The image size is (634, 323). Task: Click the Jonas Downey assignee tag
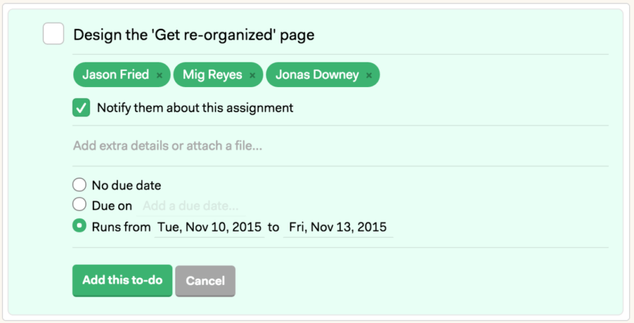[x=323, y=75]
